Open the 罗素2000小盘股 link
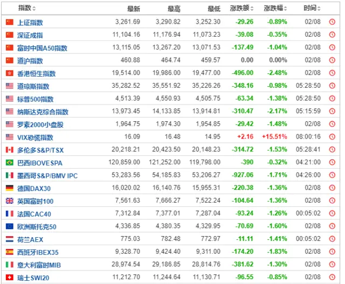Image resolution: width=345 pixels, height=284 pixels. coord(40,124)
